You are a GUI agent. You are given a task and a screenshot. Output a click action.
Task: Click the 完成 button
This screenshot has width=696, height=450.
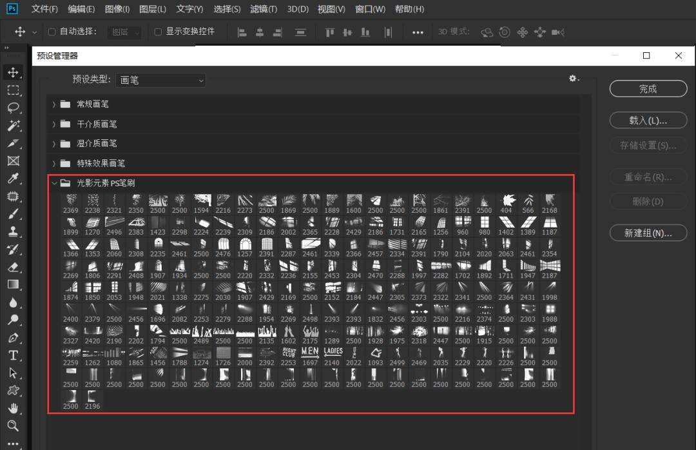[x=648, y=88]
